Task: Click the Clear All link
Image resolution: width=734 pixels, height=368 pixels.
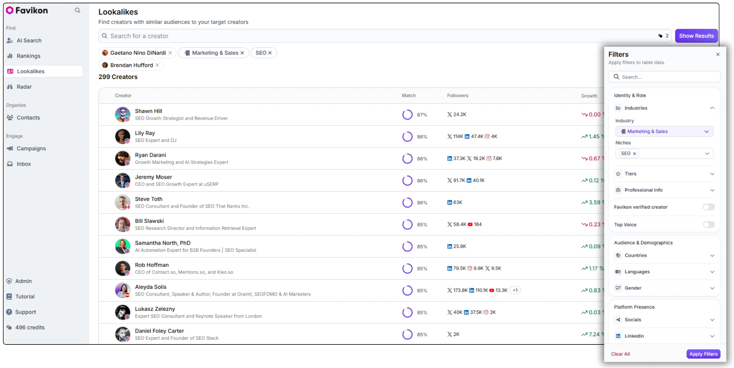Action: 620,354
